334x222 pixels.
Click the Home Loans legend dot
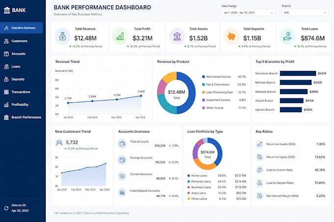click(x=189, y=175)
